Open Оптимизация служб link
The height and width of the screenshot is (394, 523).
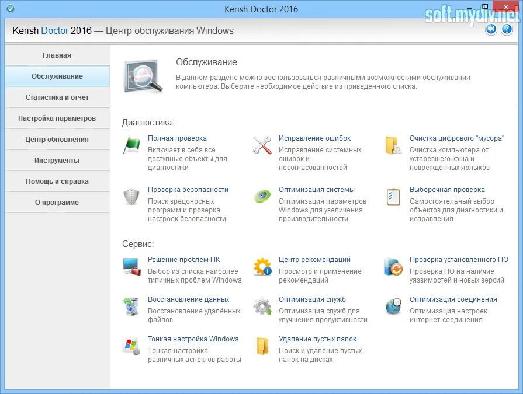312,299
